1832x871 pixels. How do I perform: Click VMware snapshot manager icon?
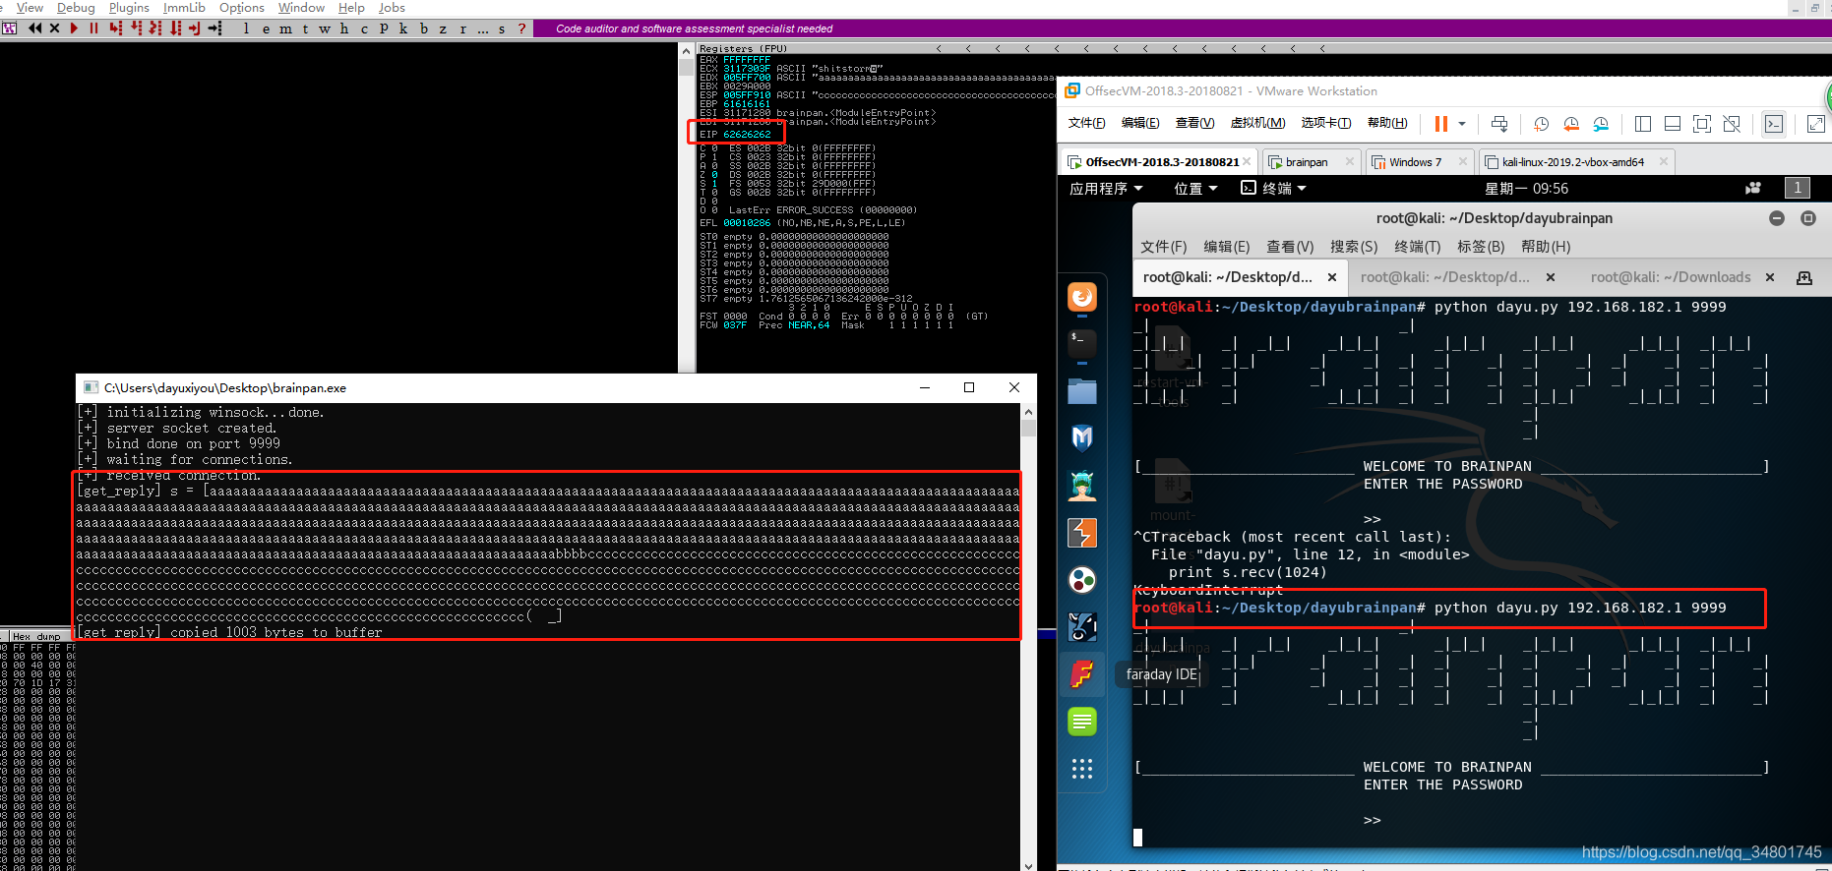pos(1602,124)
